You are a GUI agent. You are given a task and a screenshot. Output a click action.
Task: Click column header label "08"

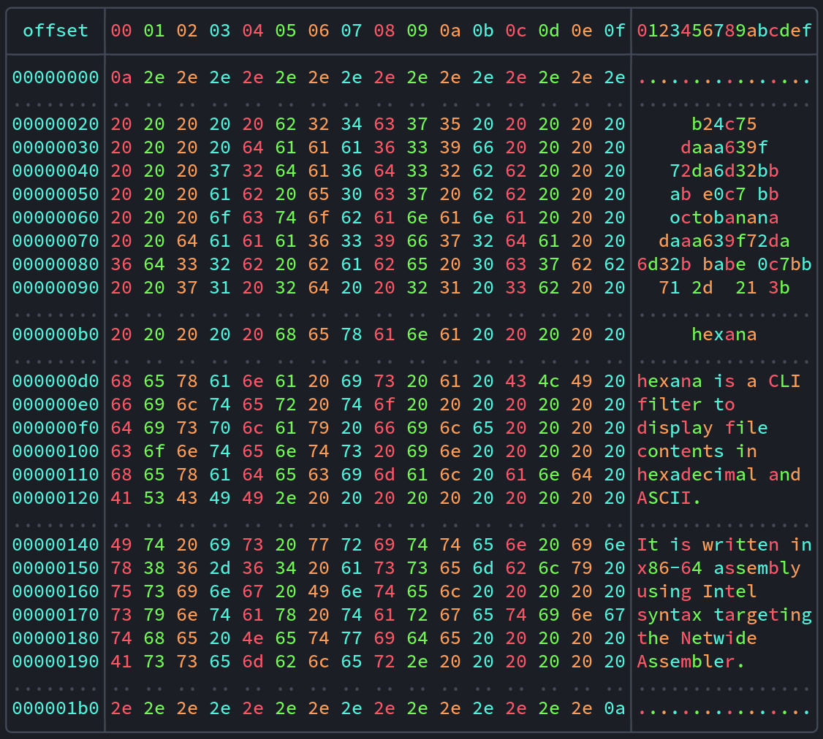click(384, 31)
